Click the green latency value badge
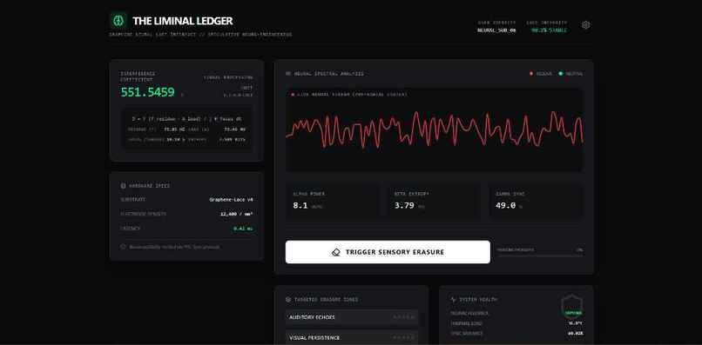The image size is (702, 345). [243, 229]
